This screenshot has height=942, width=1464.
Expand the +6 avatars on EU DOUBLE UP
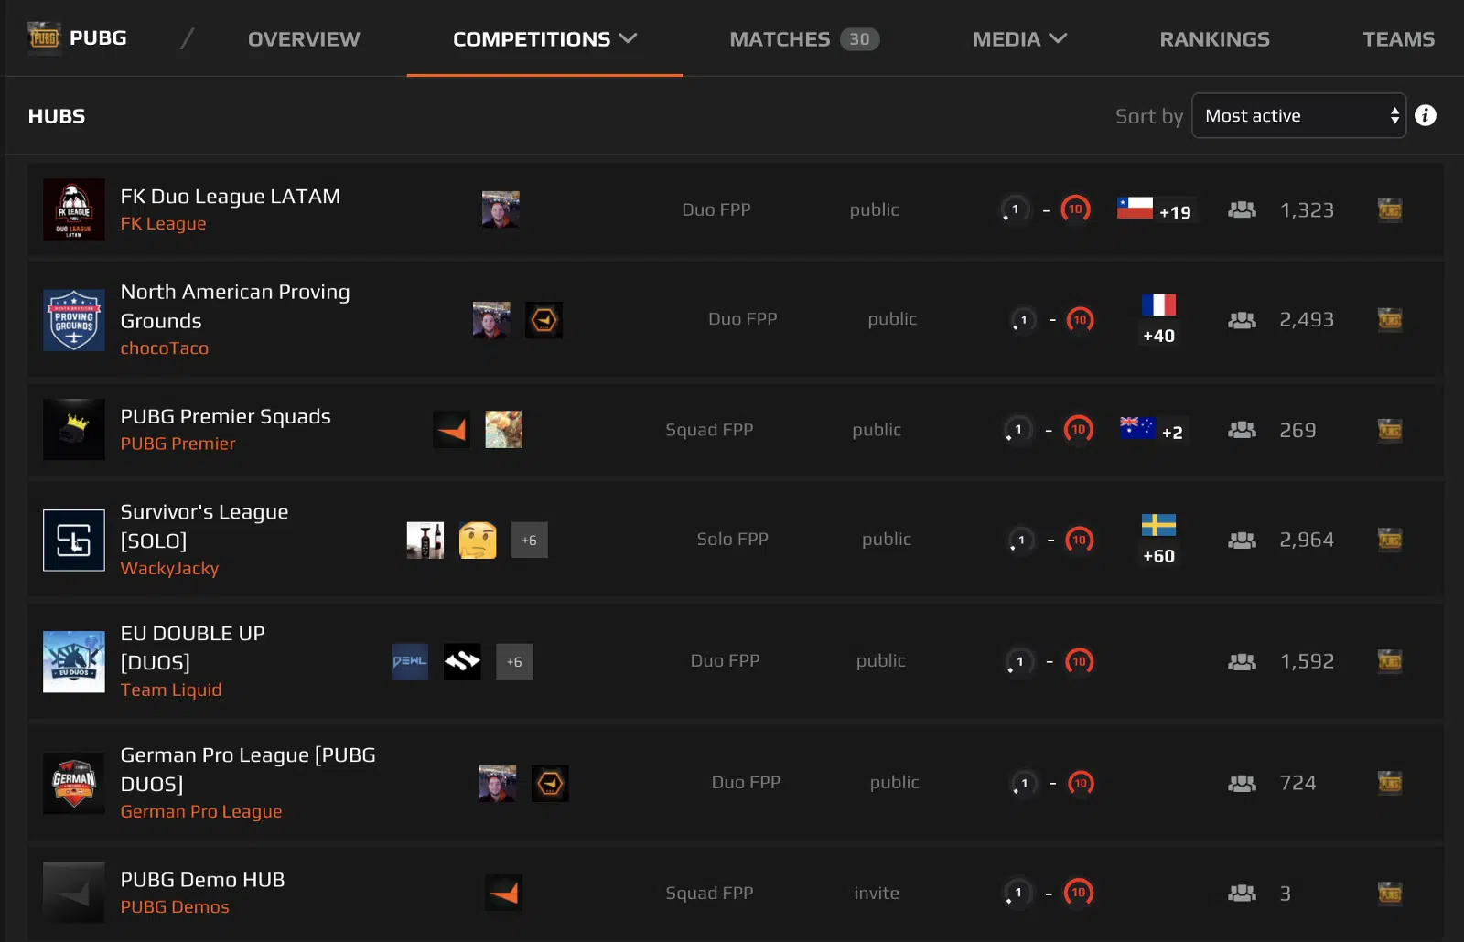(514, 661)
